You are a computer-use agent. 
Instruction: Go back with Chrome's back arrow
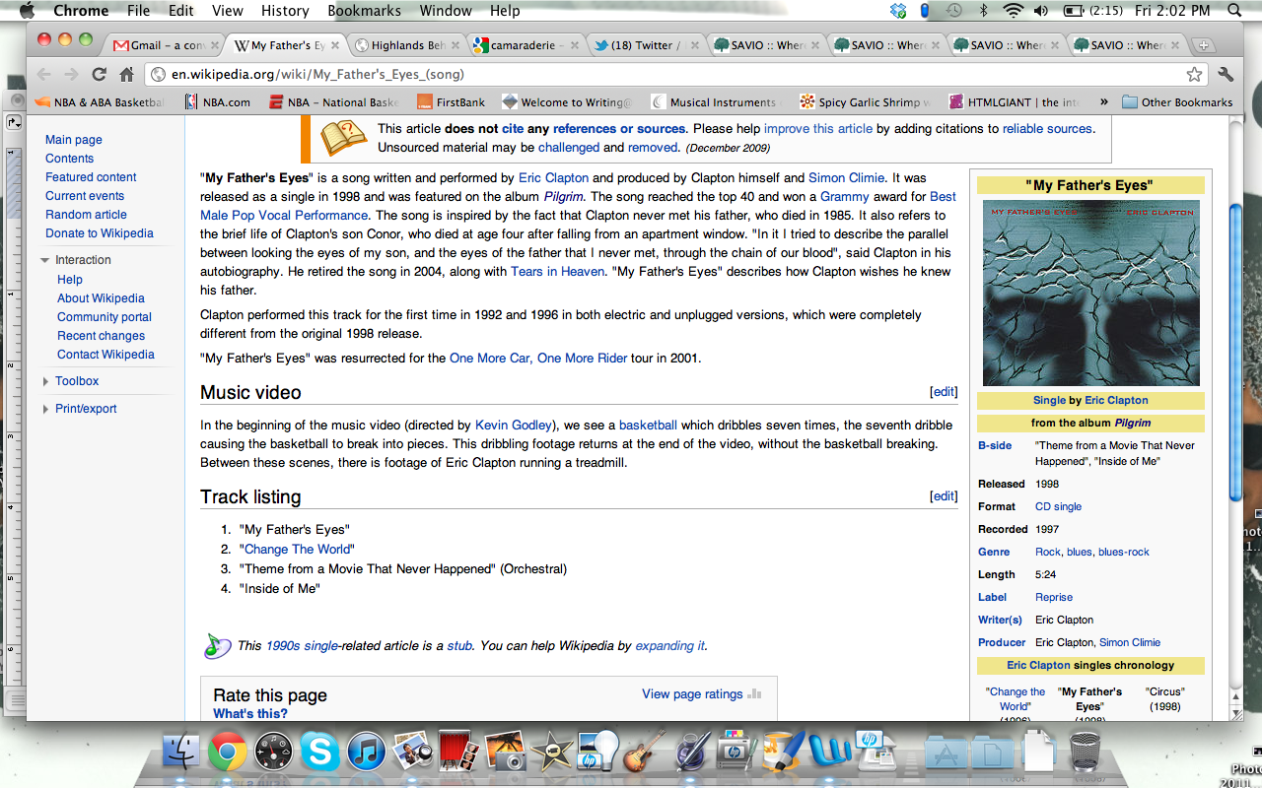pos(44,75)
